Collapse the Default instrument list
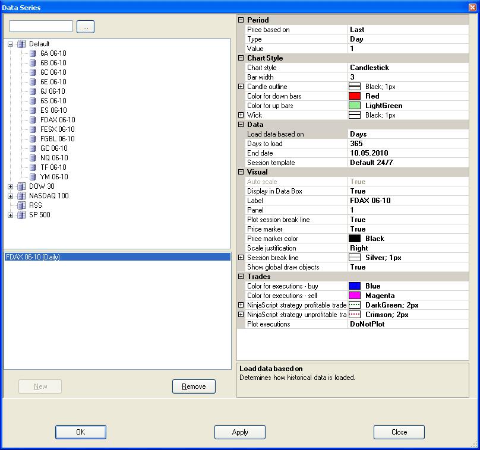The image size is (480, 450). point(11,44)
